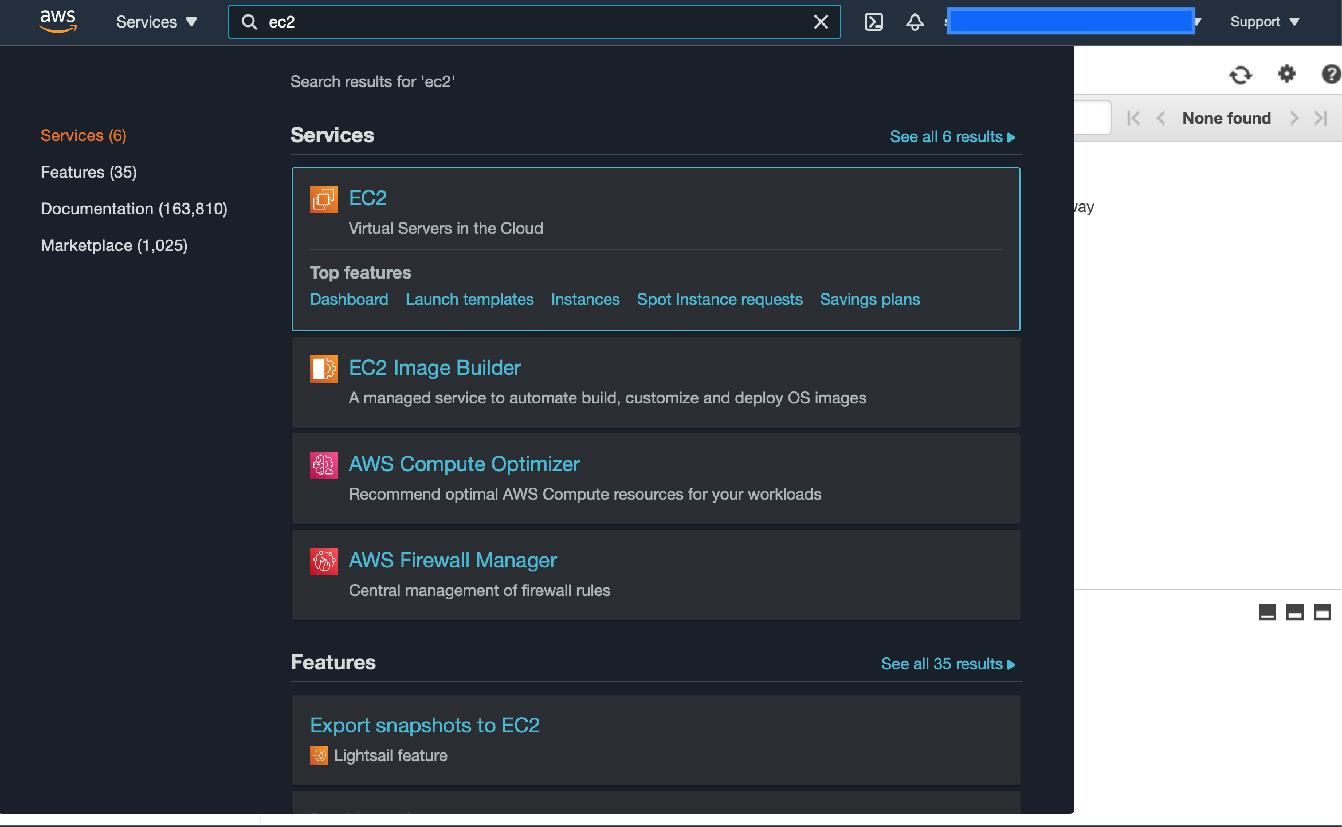
Task: Expand the Services dropdown menu
Action: click(x=156, y=22)
